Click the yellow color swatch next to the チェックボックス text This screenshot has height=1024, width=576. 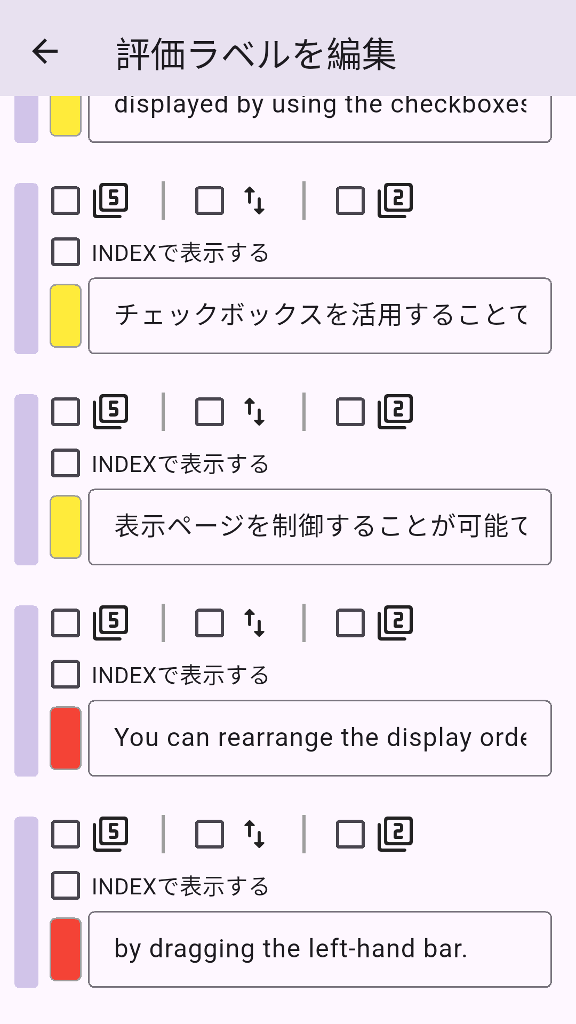[66, 315]
